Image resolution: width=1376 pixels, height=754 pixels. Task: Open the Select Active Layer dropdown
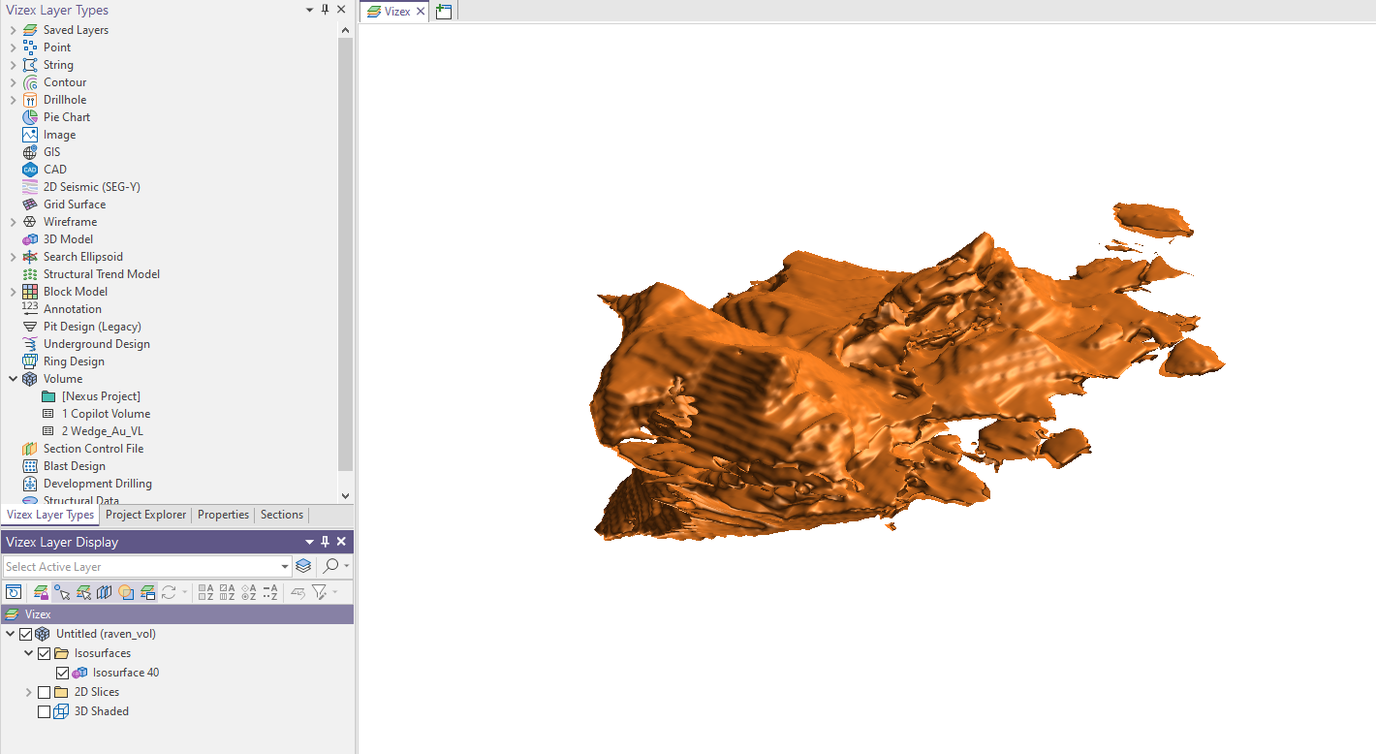285,567
